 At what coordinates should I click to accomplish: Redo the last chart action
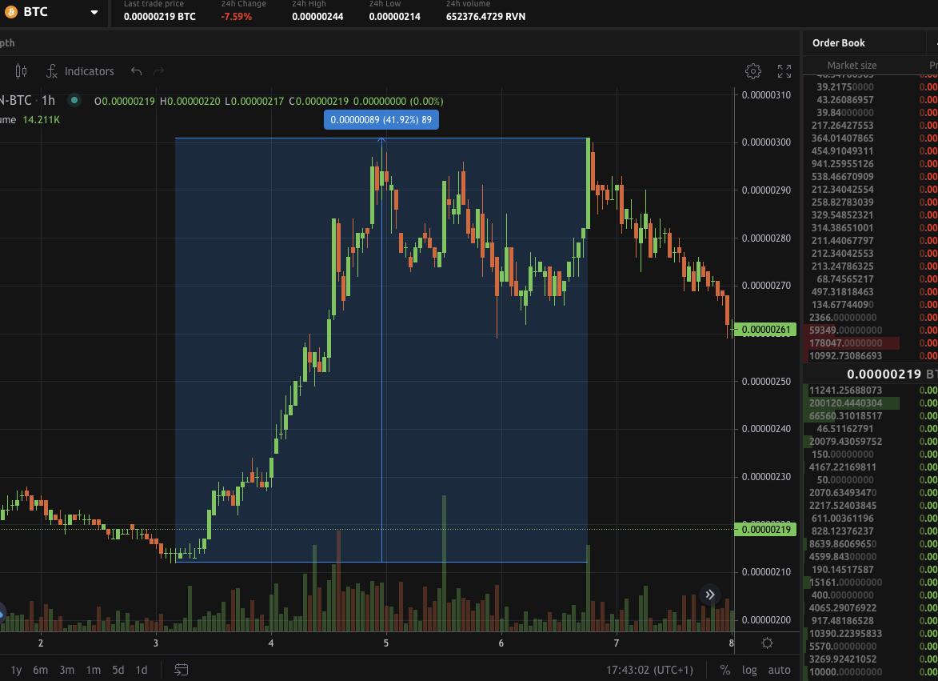[158, 71]
